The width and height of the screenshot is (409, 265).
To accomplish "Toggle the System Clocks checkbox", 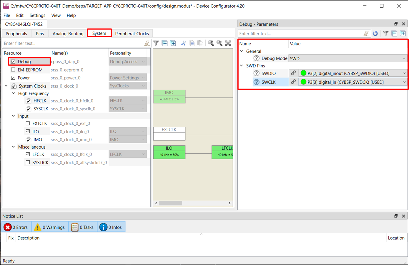I will click(x=14, y=86).
